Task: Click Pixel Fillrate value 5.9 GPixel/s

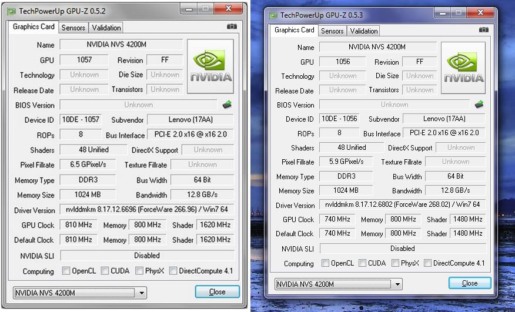Action: tap(346, 162)
